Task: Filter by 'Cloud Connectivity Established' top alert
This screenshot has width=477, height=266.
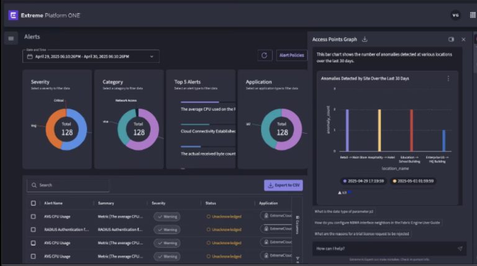Action: tap(208, 132)
